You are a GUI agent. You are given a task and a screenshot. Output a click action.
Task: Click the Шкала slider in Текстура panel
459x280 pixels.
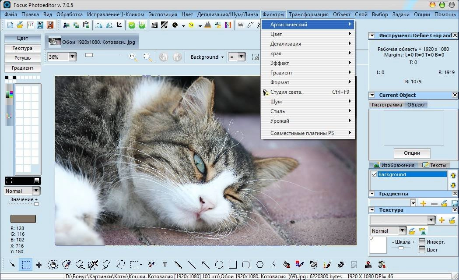401,248
